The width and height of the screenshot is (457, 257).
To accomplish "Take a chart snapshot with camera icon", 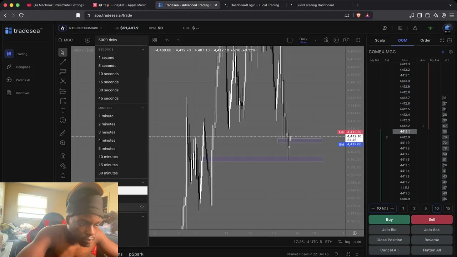I will pyautogui.click(x=346, y=40).
